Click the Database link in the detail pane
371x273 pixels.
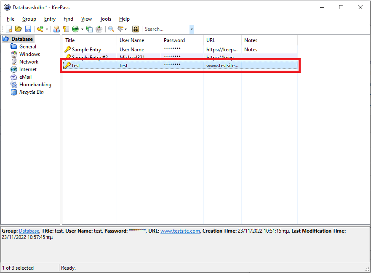click(29, 231)
